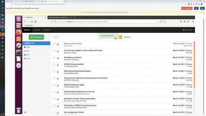Star the SCADA Credential Update email
206x116 pixels.
click(58, 65)
